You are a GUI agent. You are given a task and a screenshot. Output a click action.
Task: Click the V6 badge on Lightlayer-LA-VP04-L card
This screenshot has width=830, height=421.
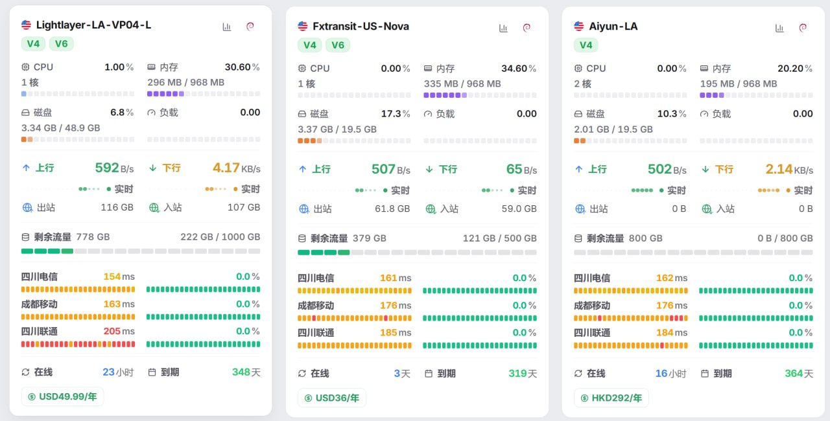point(62,43)
